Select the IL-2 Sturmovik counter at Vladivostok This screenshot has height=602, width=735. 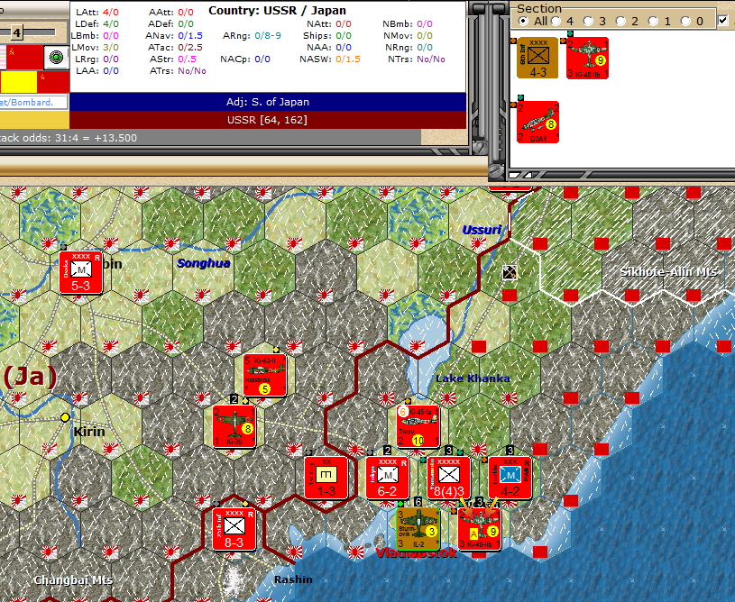418,529
